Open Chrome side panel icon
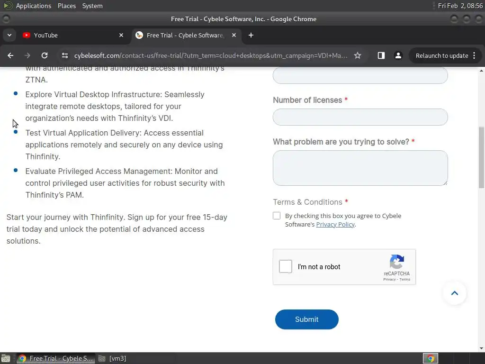The image size is (485, 364). click(x=381, y=55)
